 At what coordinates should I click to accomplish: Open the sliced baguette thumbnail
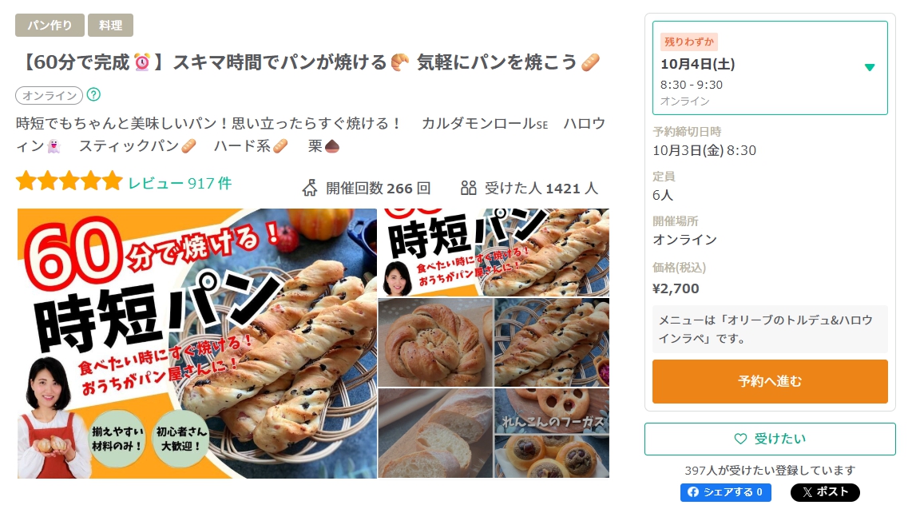point(436,433)
